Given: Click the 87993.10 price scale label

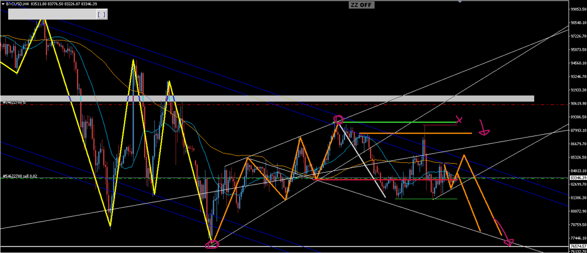Looking at the screenshot, I should [x=578, y=131].
